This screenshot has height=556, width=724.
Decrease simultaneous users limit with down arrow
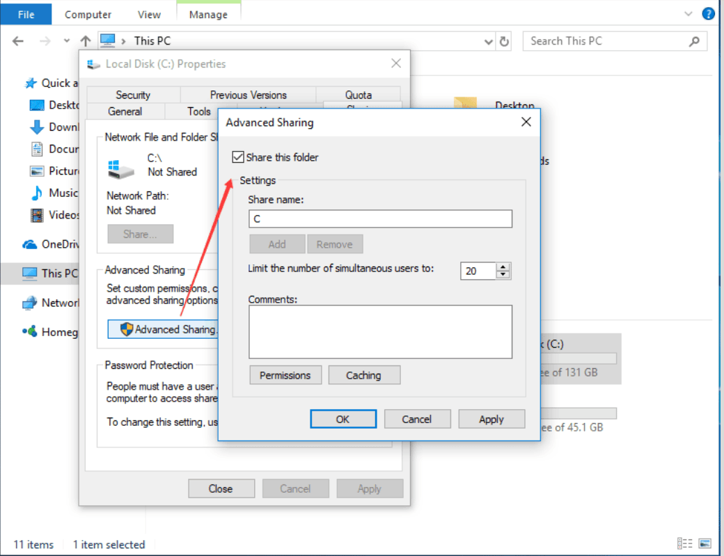point(503,276)
